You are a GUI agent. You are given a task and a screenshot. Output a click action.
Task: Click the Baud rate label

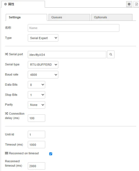(12, 74)
